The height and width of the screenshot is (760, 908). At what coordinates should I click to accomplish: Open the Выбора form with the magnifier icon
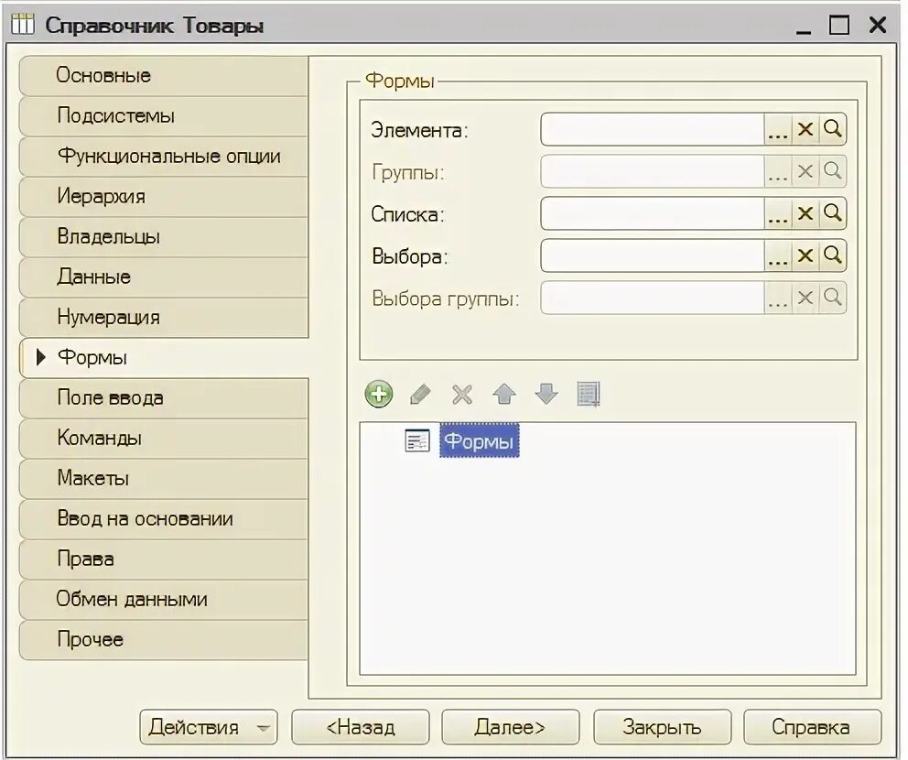[x=833, y=256]
